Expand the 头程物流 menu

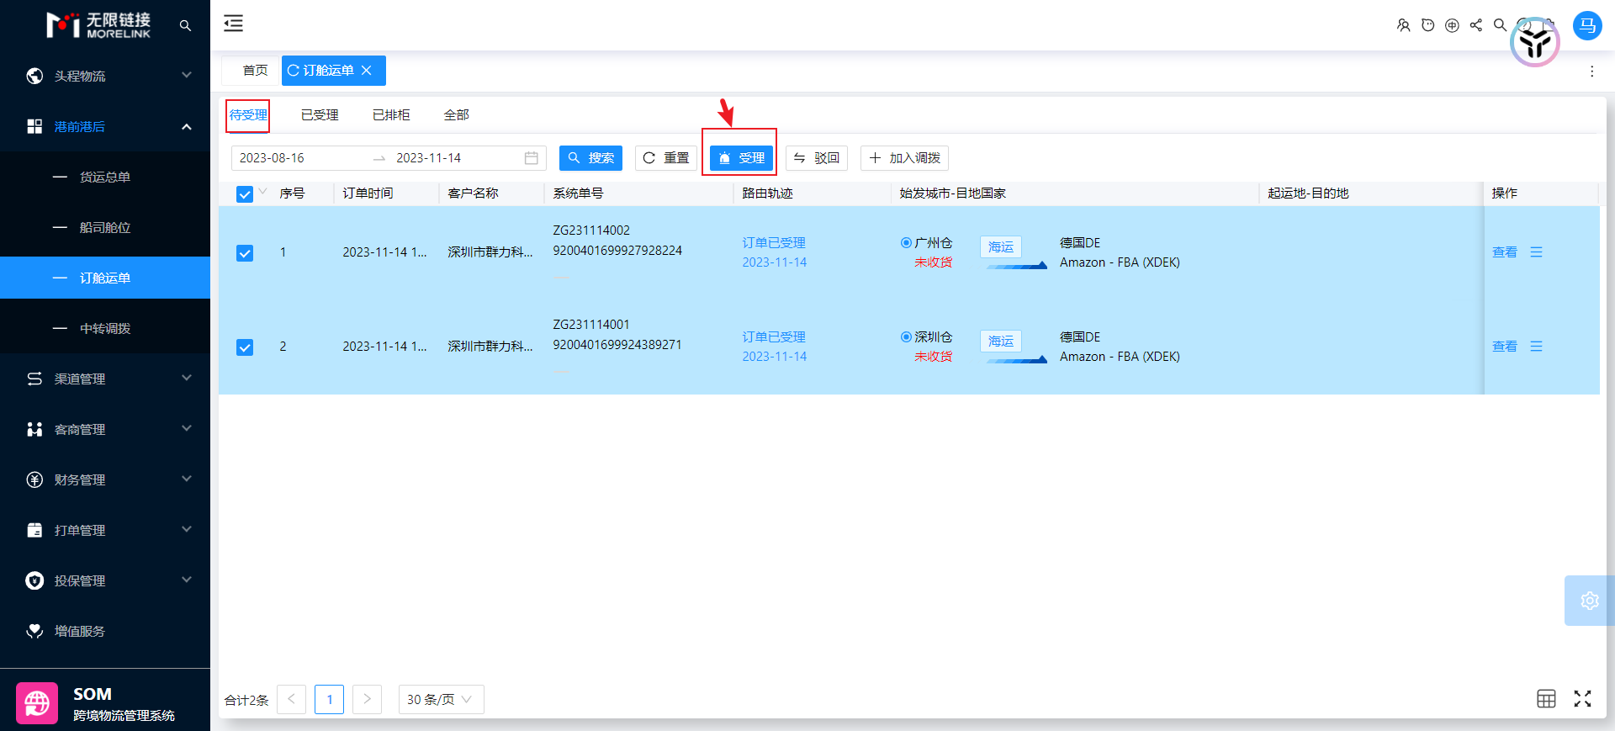(x=105, y=76)
